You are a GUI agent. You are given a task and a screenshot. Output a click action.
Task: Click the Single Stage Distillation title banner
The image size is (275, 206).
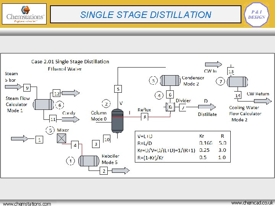146,14
